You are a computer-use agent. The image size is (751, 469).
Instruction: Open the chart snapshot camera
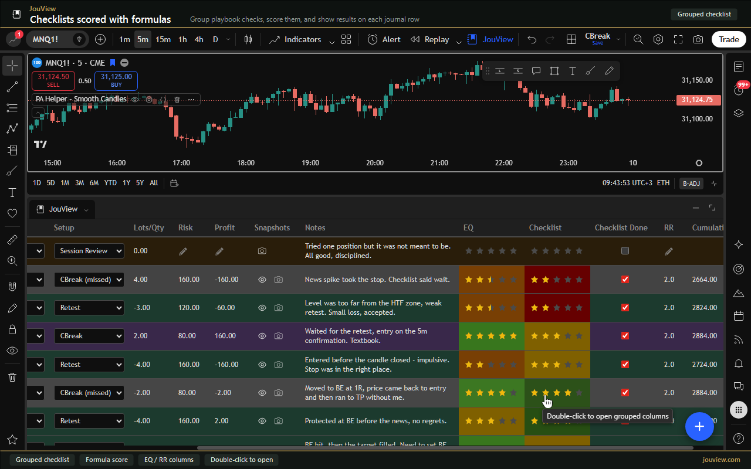(x=698, y=39)
